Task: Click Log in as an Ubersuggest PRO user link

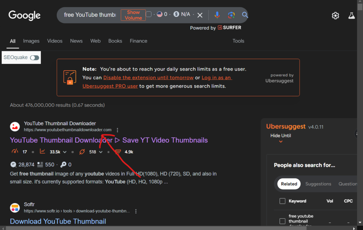Action: [x=157, y=82]
